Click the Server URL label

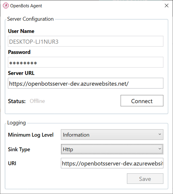[x=21, y=73]
